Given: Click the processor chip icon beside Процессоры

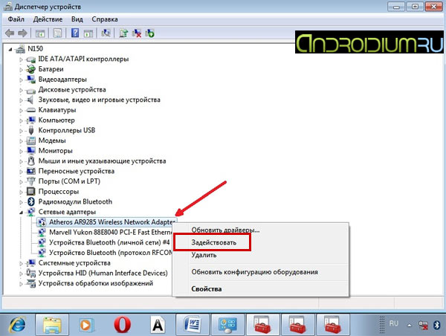Looking at the screenshot, I should pyautogui.click(x=30, y=191).
